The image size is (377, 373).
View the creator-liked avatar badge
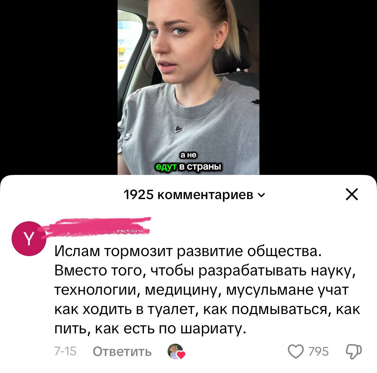[x=175, y=351]
